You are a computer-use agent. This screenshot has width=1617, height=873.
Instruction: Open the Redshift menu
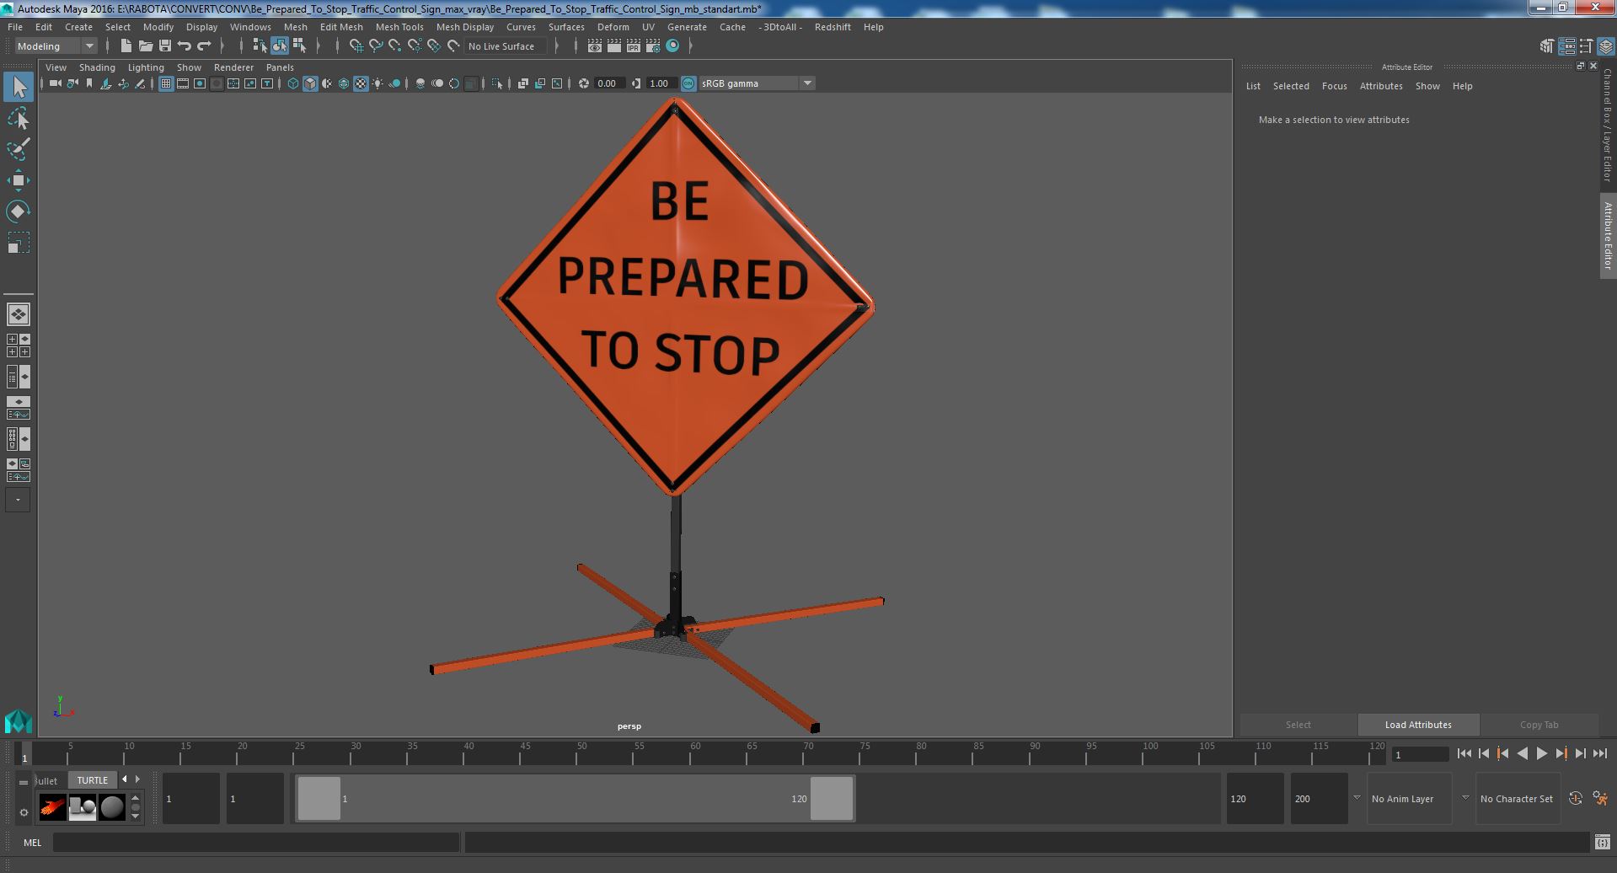[833, 27]
